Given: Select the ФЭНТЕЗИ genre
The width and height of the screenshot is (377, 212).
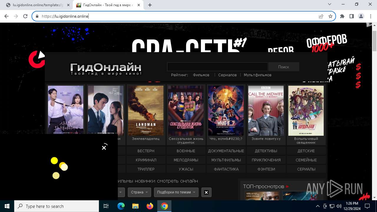Looking at the screenshot, I should [x=266, y=169].
